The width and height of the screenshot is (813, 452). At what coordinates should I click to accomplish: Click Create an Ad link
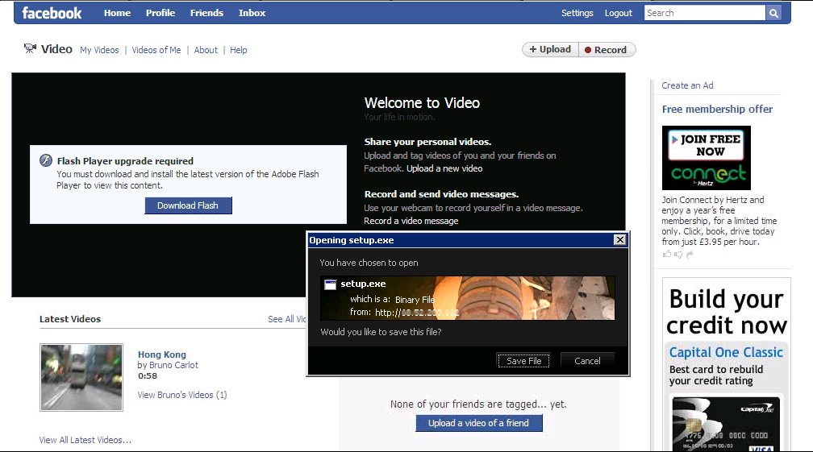point(687,86)
